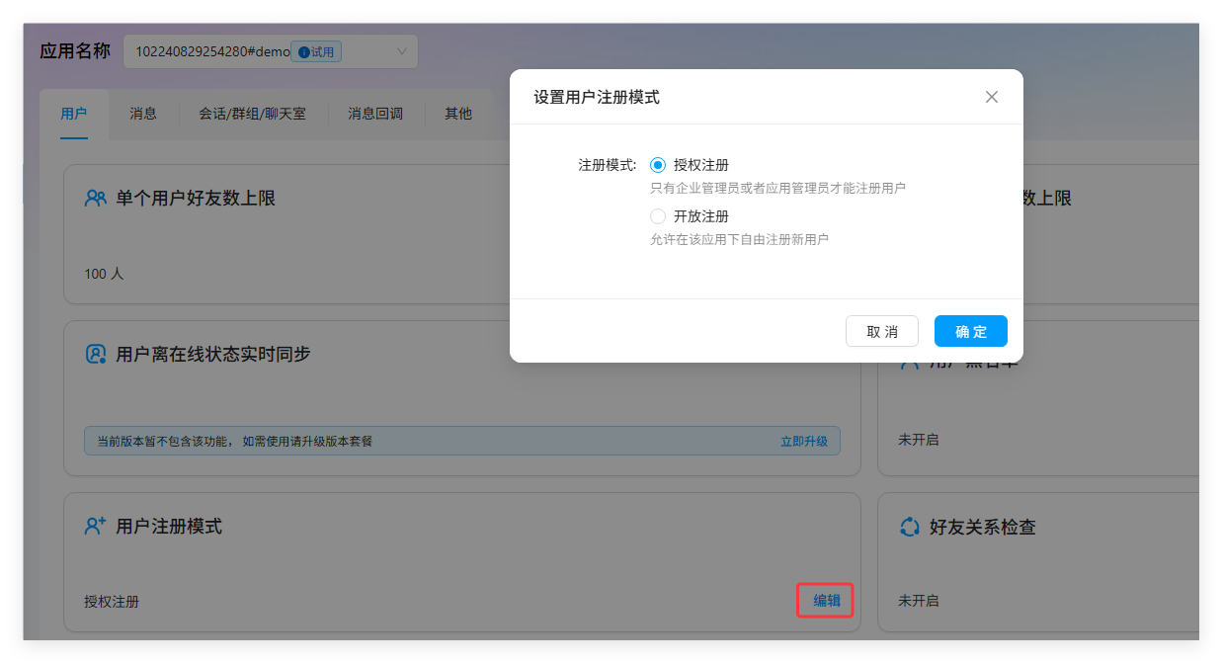Open the 消息回调 tab
The image size is (1222, 663).
[375, 114]
